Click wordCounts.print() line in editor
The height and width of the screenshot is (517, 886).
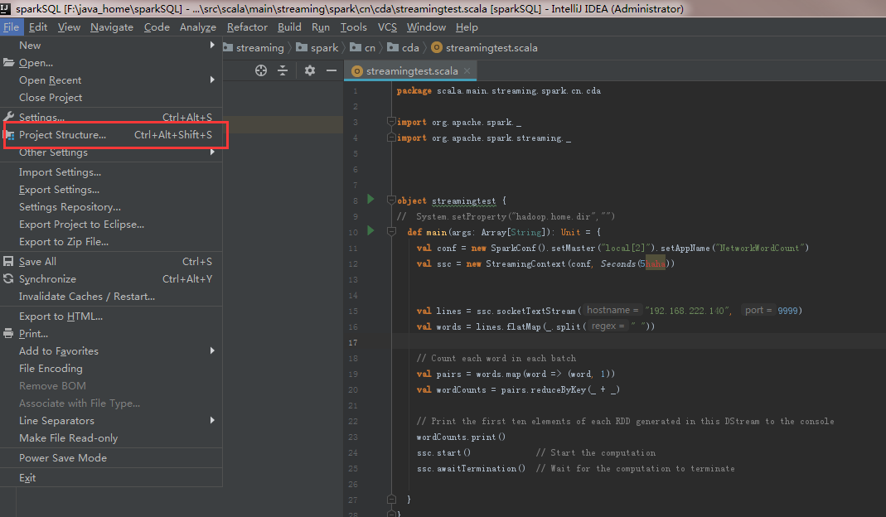point(461,437)
